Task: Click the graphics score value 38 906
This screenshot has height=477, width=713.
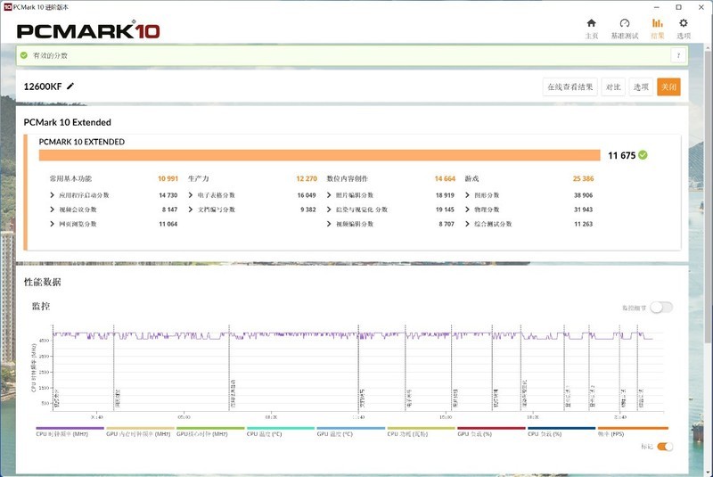Action: coord(584,195)
